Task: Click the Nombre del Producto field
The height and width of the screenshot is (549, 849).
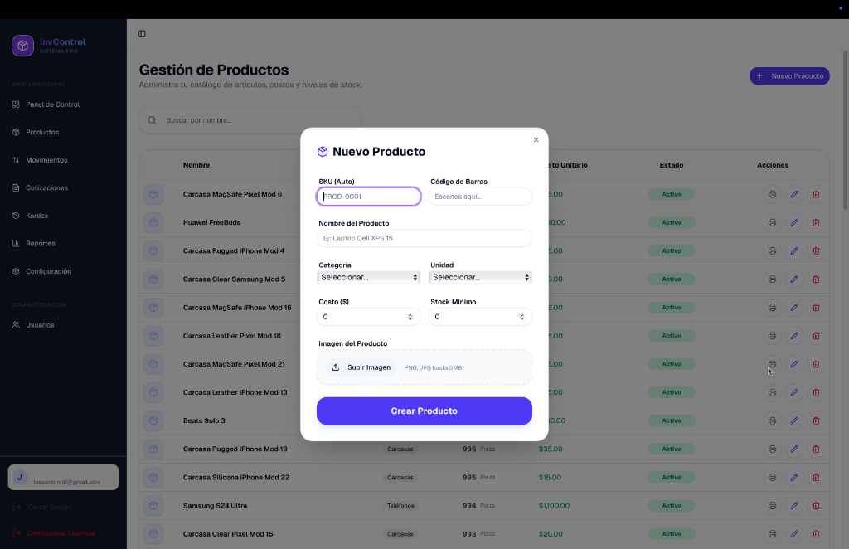Action: [424, 238]
